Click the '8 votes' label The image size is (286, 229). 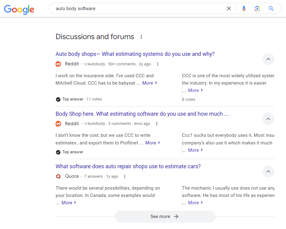(189, 100)
